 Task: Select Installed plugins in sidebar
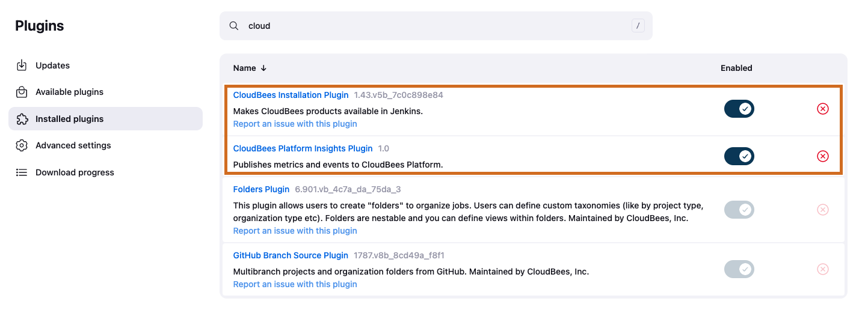click(105, 119)
